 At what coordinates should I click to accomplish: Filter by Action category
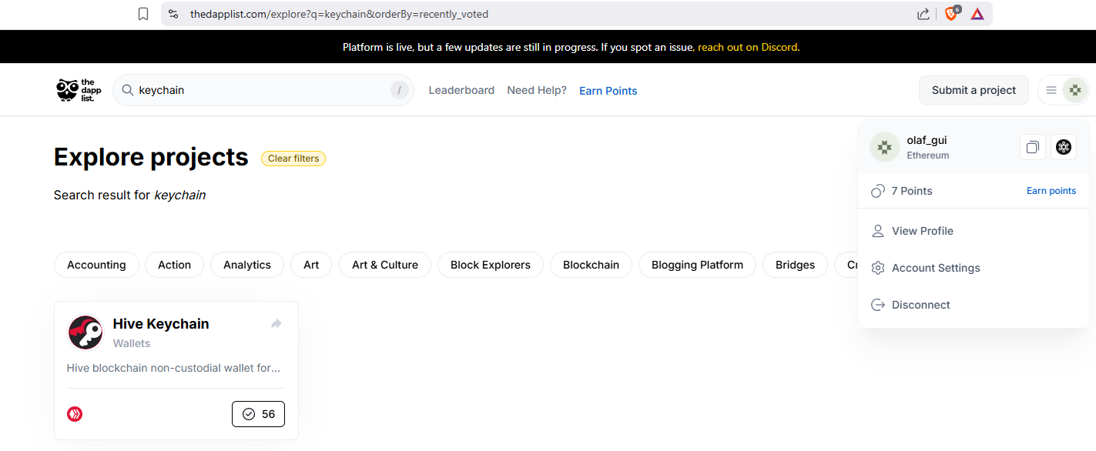(x=174, y=265)
